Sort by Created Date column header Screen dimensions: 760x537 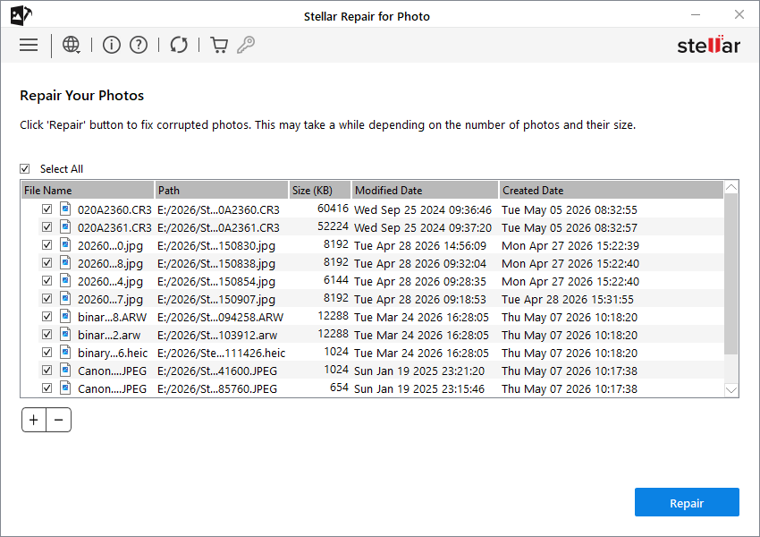(x=612, y=190)
